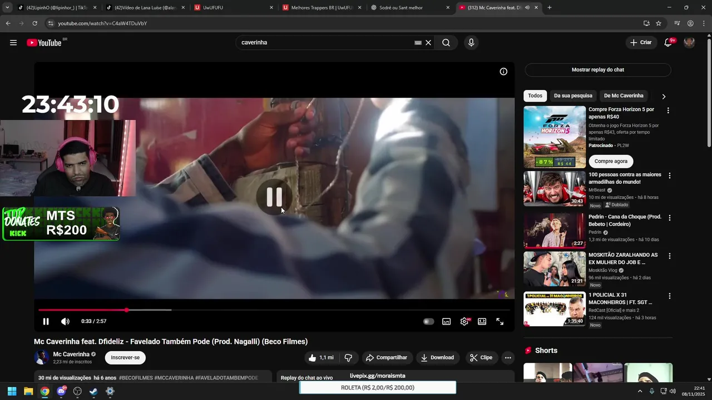The image size is (712, 400).
Task: Open the Compartilhar share dialog
Action: click(386, 358)
